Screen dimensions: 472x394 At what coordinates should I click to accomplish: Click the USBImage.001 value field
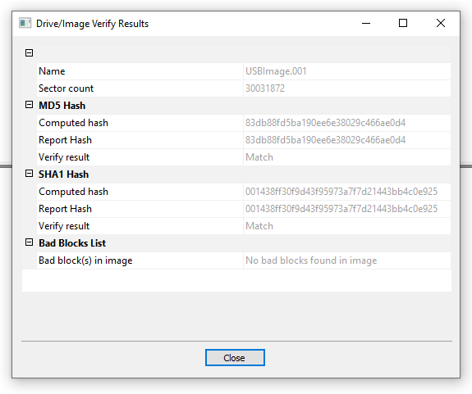[x=346, y=71]
